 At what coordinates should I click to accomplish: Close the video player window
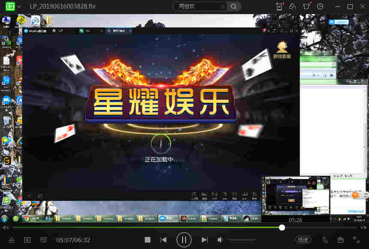[x=363, y=6]
